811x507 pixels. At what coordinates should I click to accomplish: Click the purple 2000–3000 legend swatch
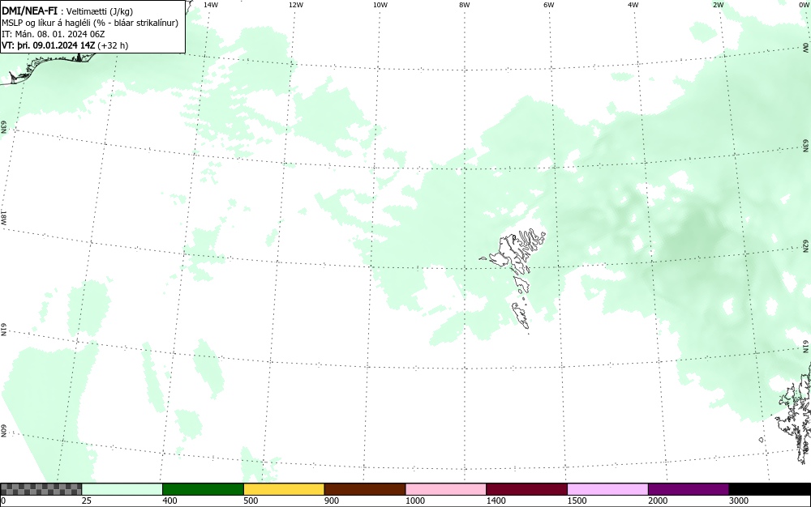(x=689, y=489)
